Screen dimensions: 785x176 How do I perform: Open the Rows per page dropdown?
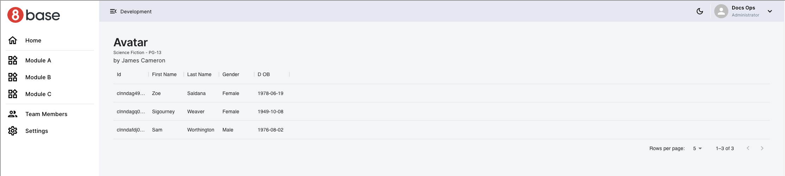[697, 148]
